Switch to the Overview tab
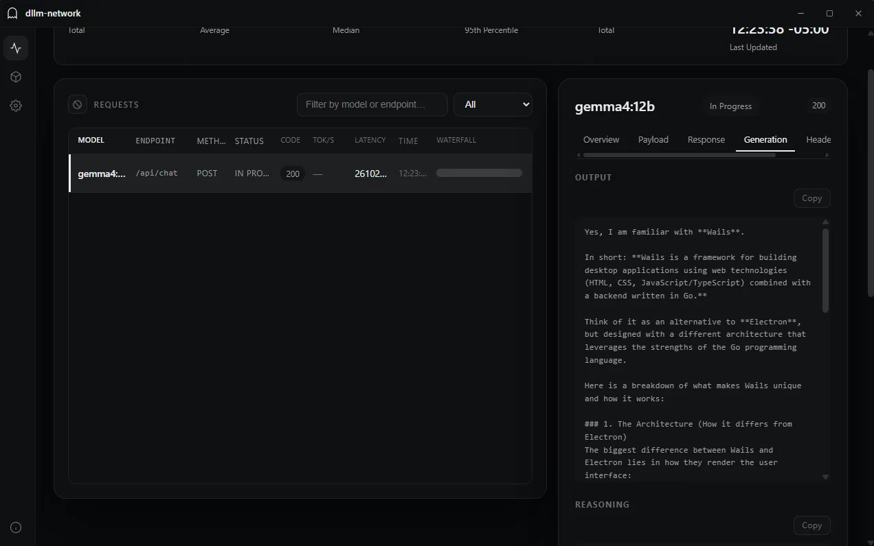The image size is (874, 546). [x=601, y=139]
